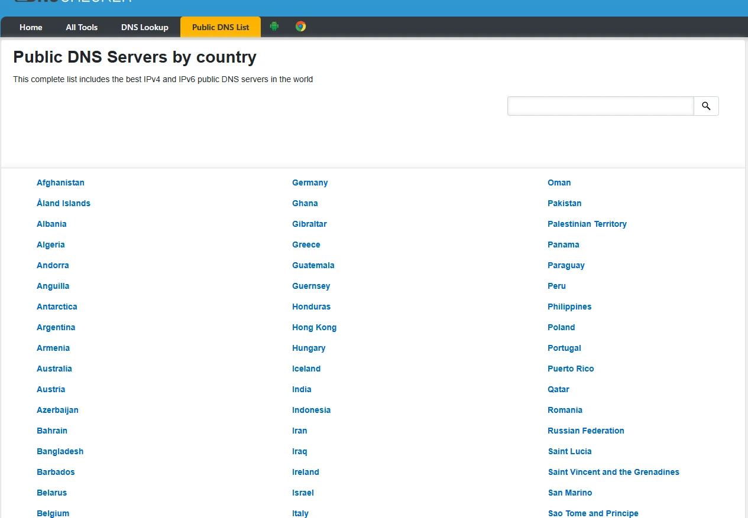
Task: View DNS servers for Iceland
Action: click(x=306, y=369)
